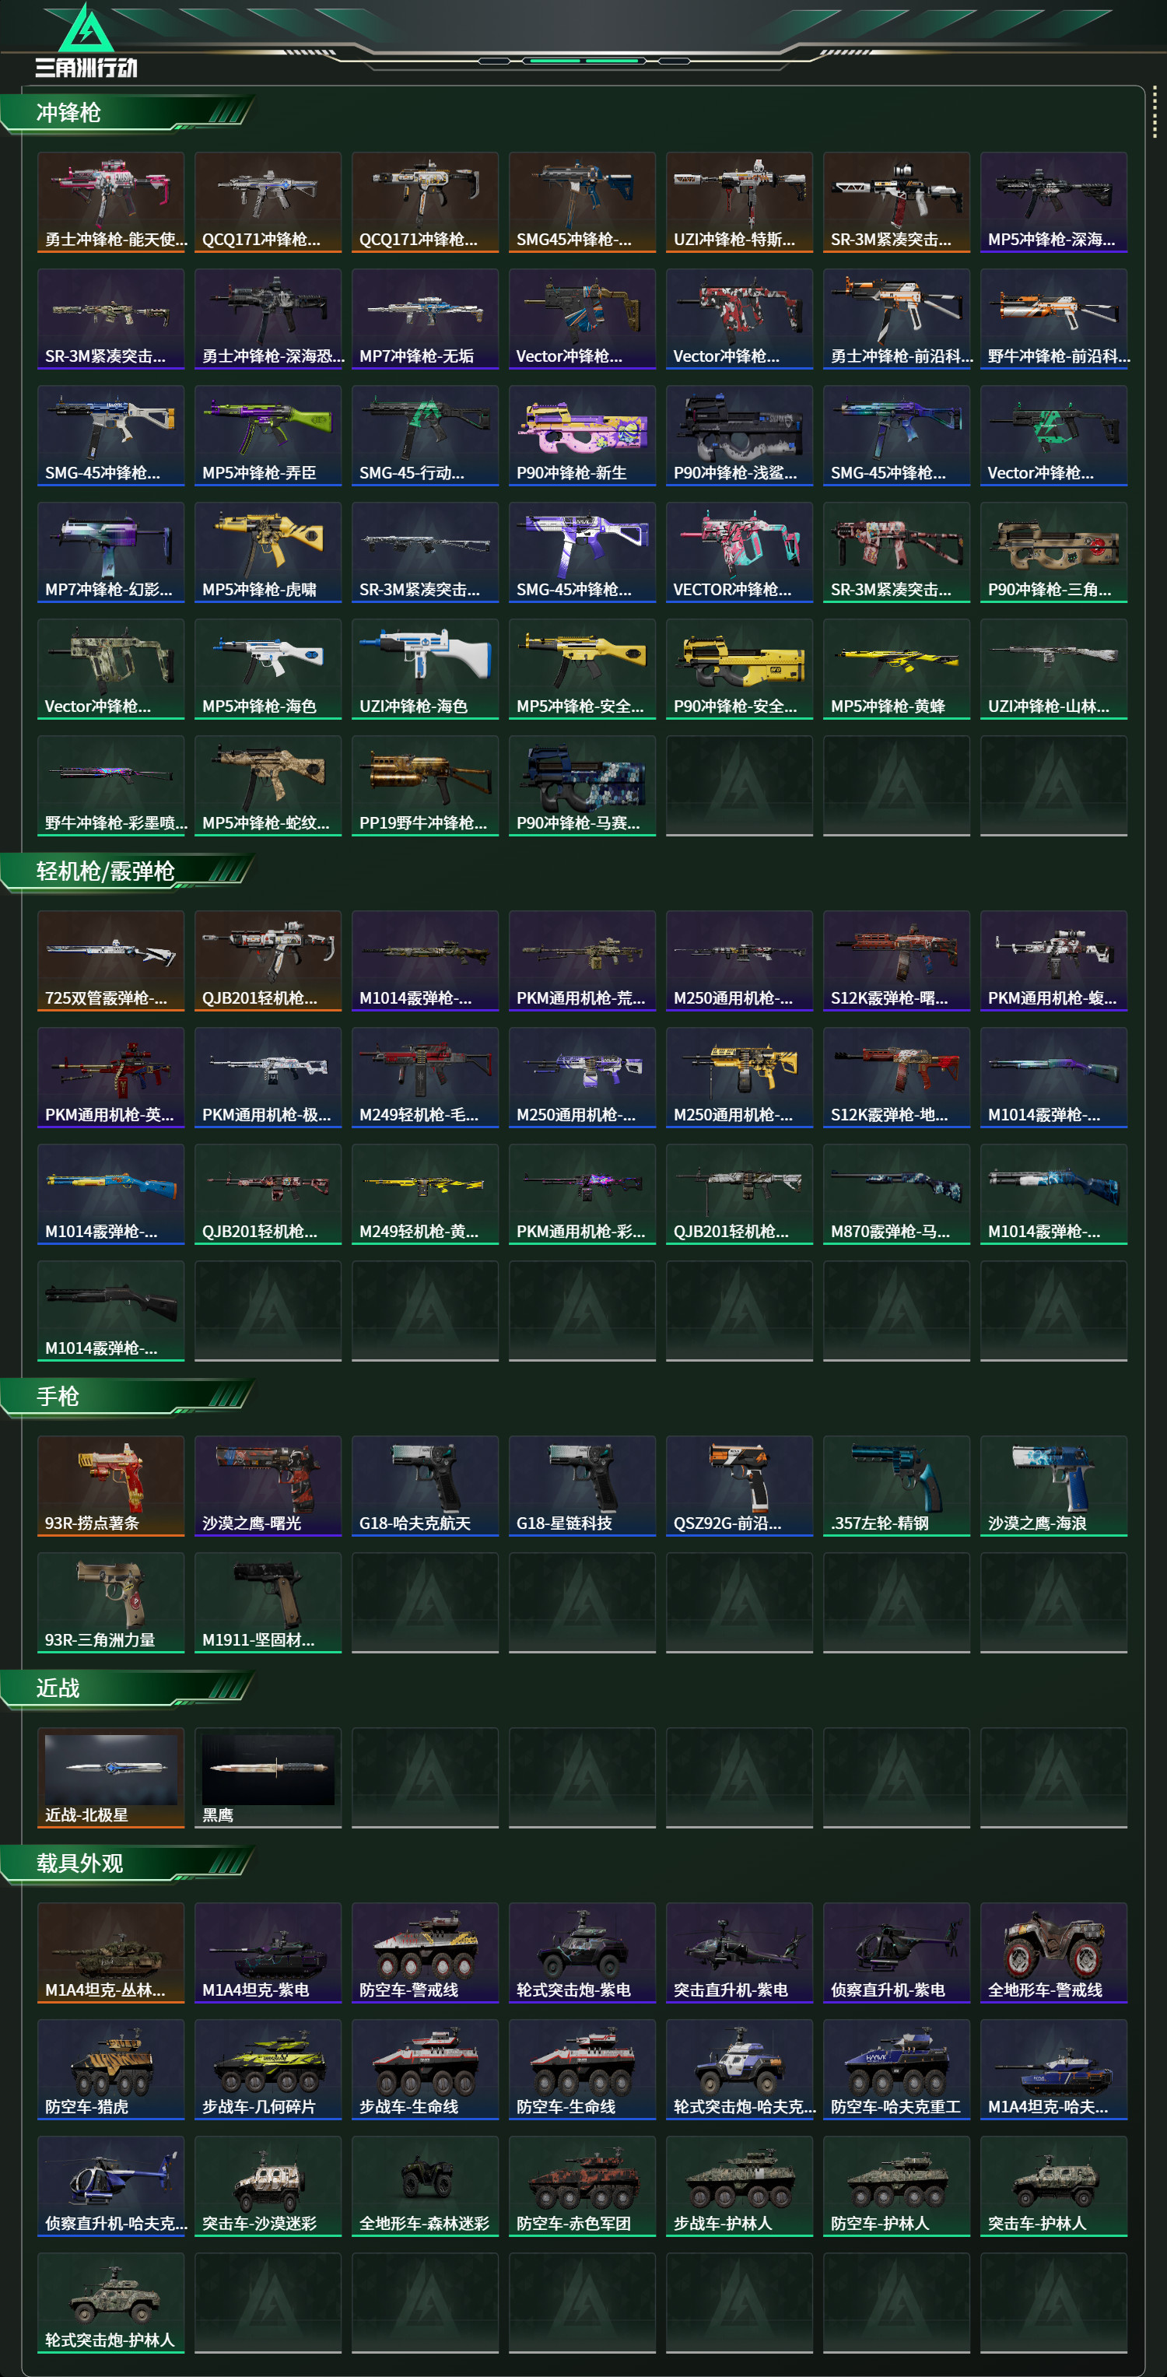Choose the UZI冲锋枪-海色 item

pos(426,669)
